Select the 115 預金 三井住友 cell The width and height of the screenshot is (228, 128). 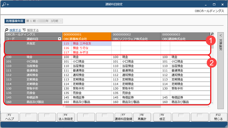(87, 43)
